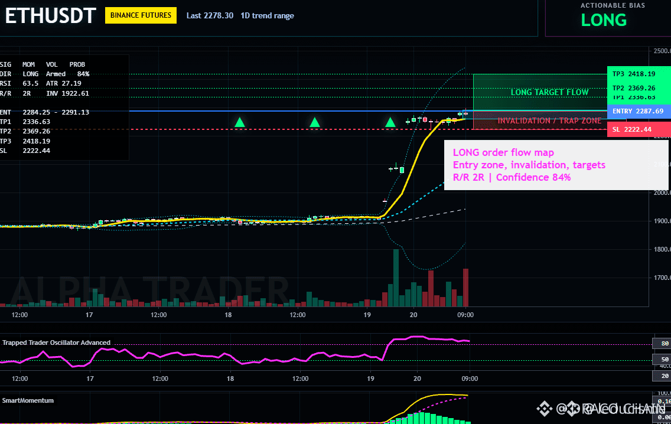This screenshot has width=671, height=424.
Task: Click the INV 1922.61 value
Action: [x=67, y=93]
